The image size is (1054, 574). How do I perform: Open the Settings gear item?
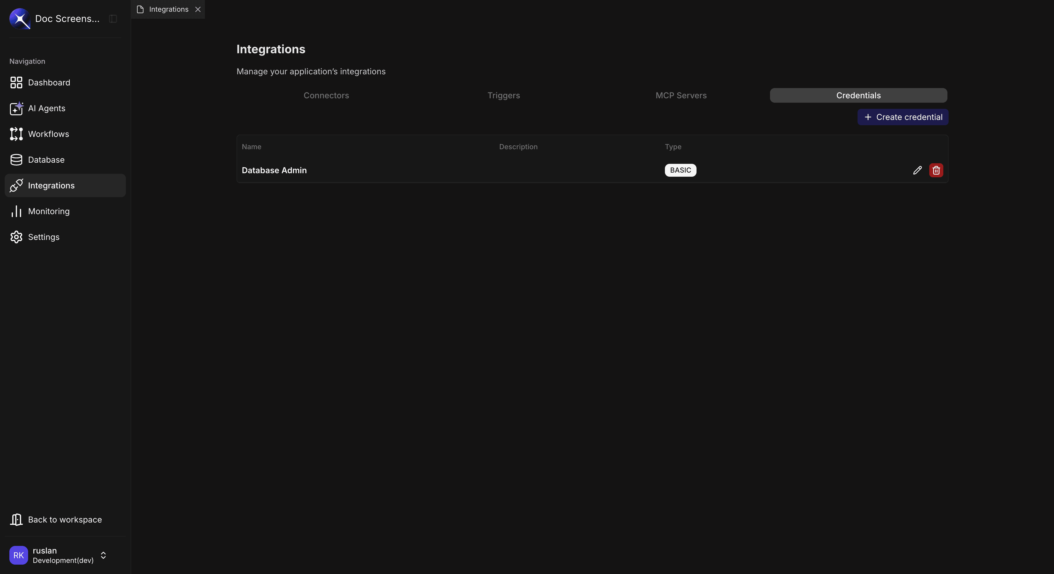[x=43, y=237]
